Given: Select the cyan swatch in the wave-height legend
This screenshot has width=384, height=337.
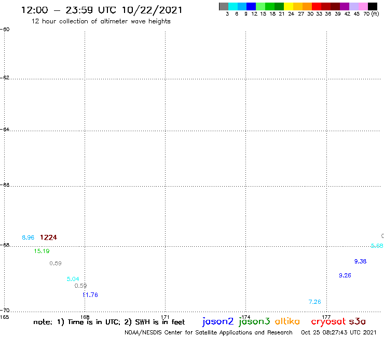Looking at the screenshot, I should 233,6.
